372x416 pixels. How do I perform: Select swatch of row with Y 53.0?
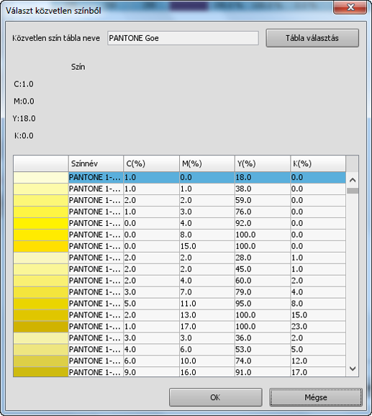point(41,349)
